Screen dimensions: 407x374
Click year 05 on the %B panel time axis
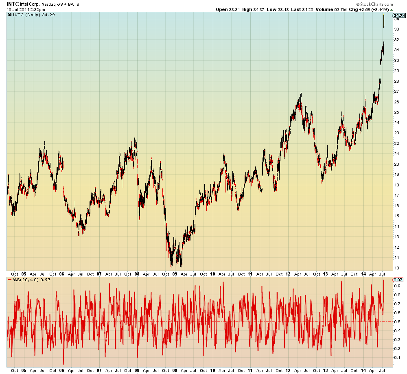point(24,370)
